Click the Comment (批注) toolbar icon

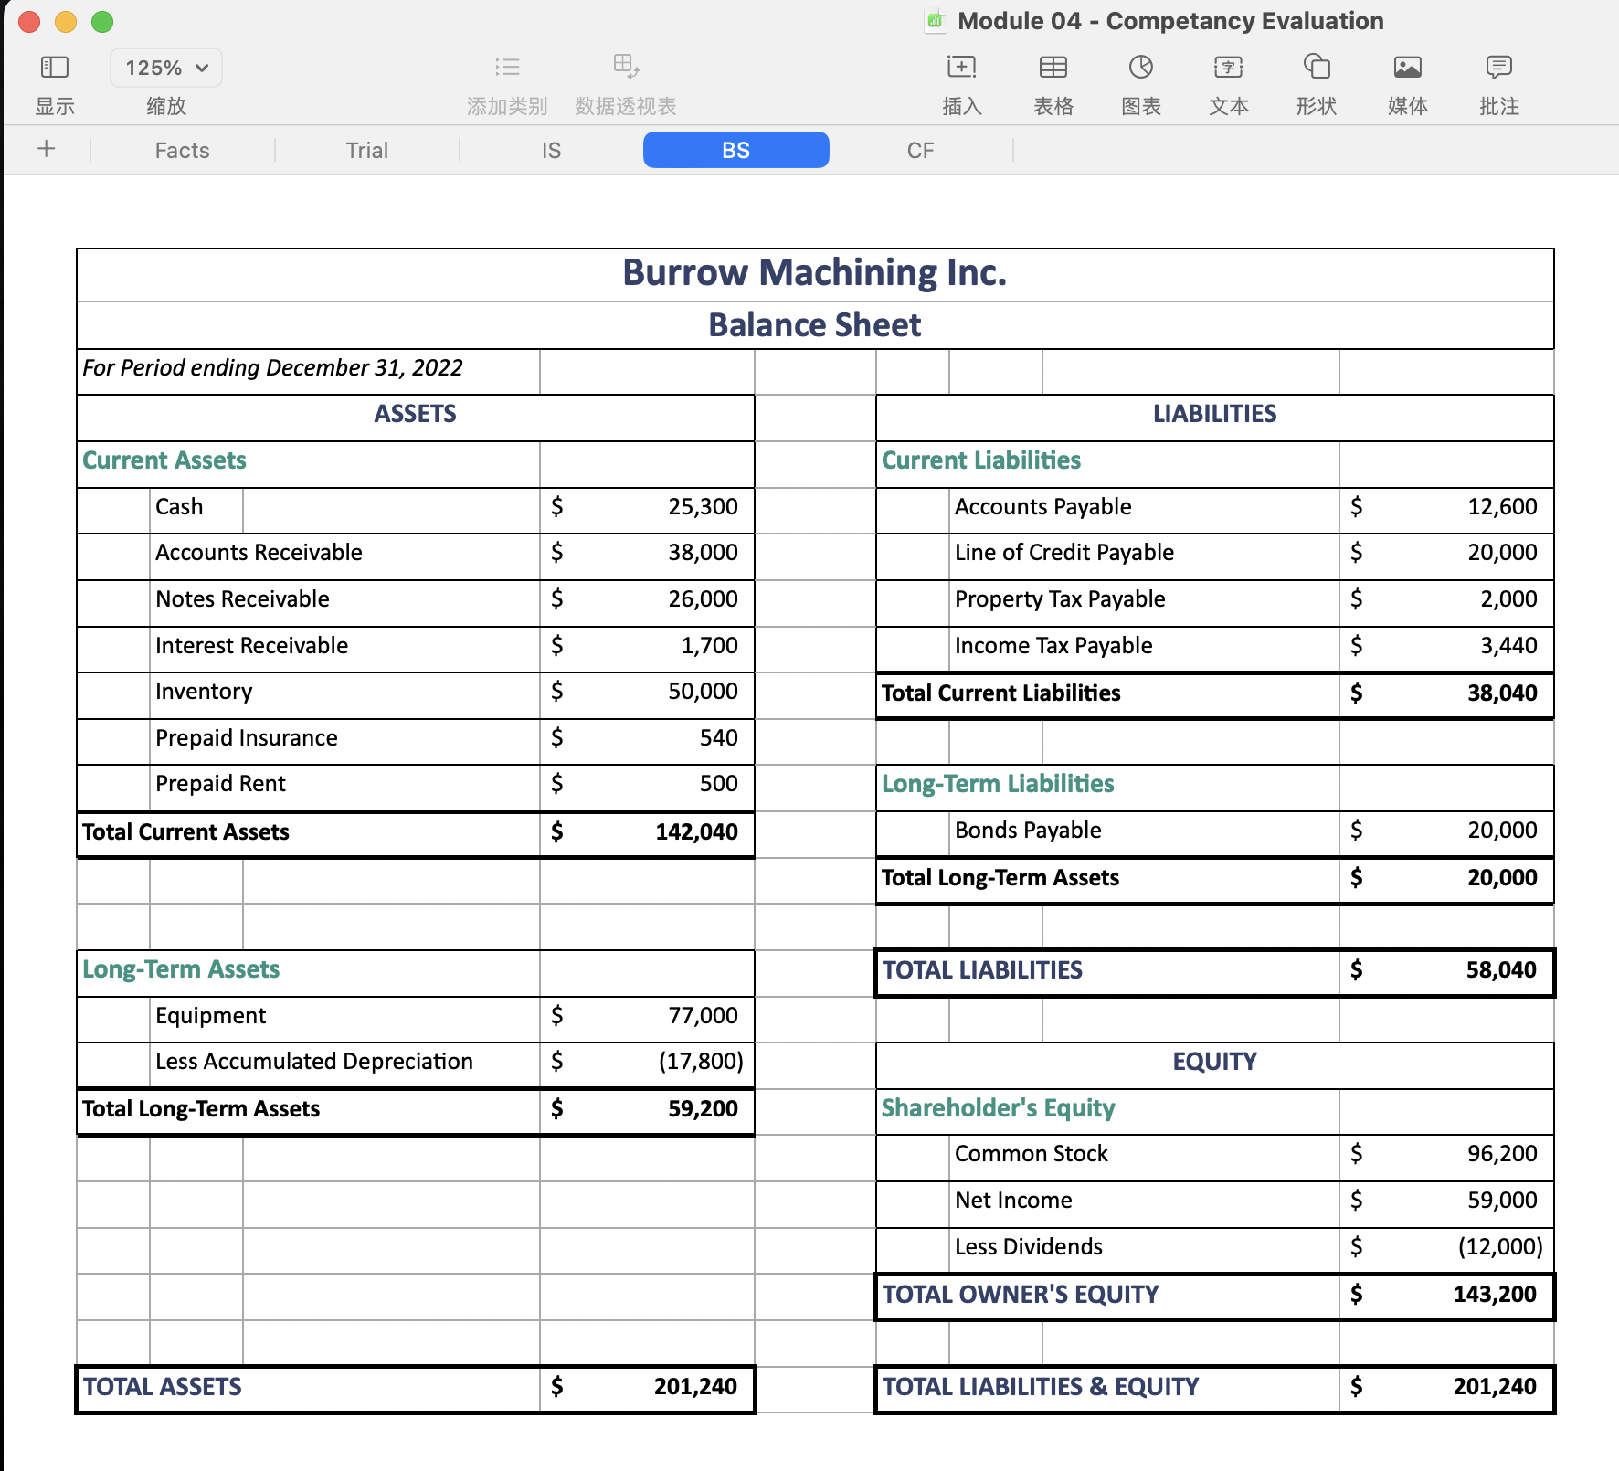click(1498, 68)
